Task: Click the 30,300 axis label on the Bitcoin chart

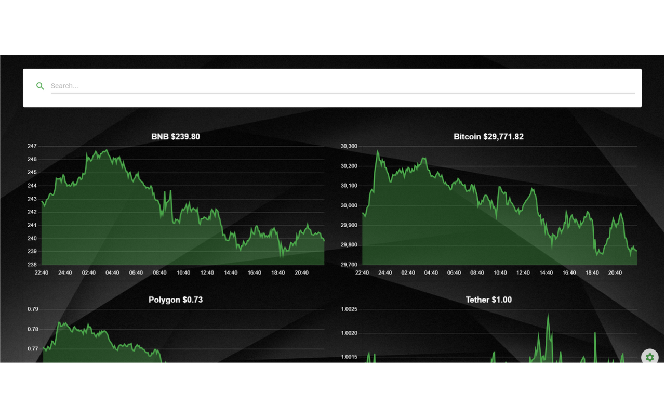Action: (349, 146)
